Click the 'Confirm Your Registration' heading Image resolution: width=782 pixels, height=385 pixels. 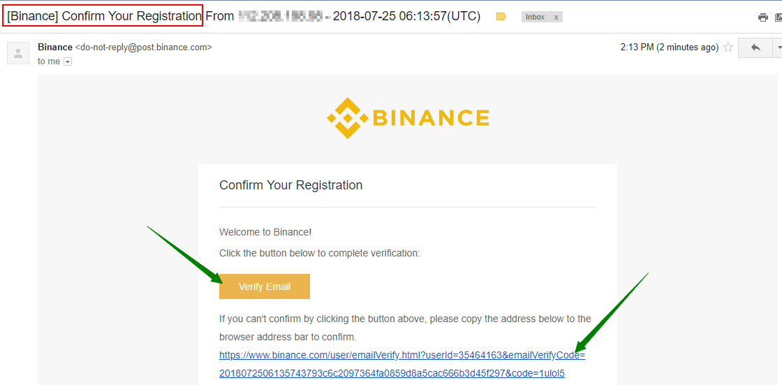[290, 185]
